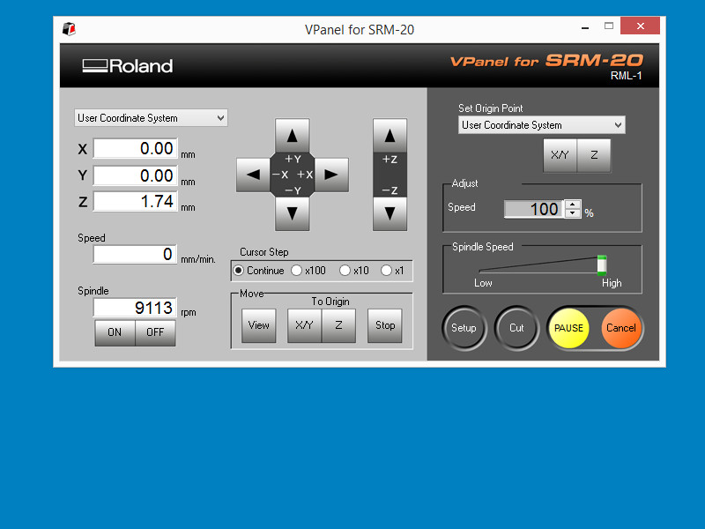This screenshot has width=705, height=529.
Task: Click the Roland logo in the header
Action: point(127,66)
